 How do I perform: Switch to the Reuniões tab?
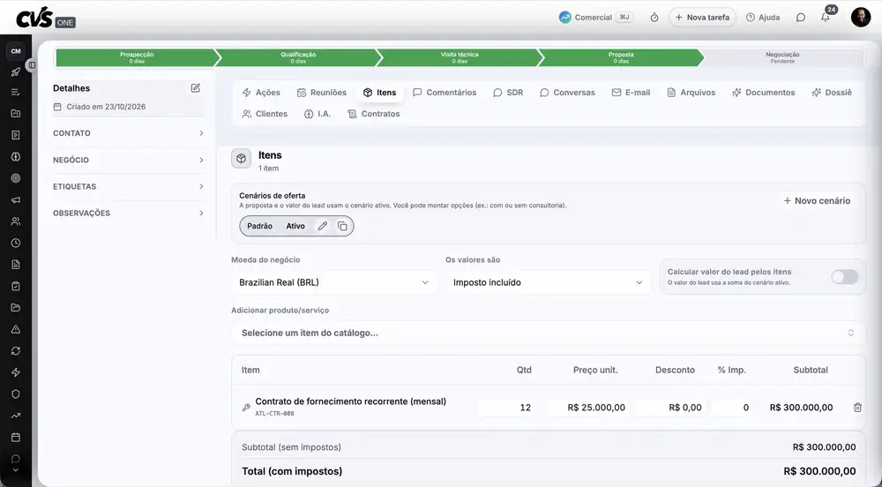pos(322,93)
